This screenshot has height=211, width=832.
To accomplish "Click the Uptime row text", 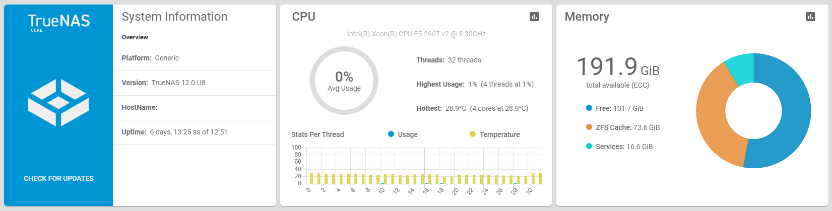I will [x=174, y=132].
